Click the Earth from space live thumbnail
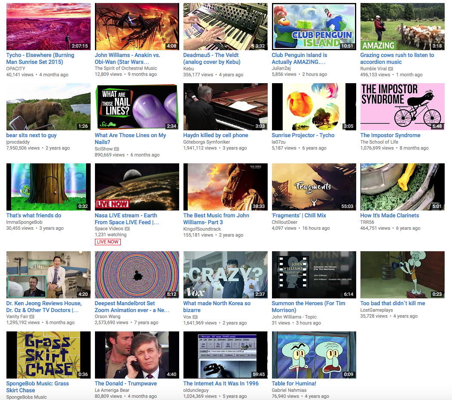The image size is (452, 400). coord(137,187)
